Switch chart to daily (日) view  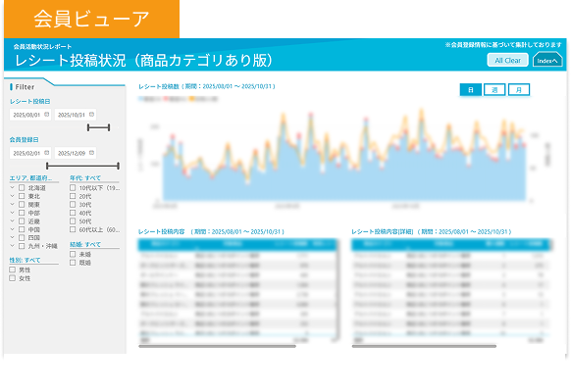[471, 90]
